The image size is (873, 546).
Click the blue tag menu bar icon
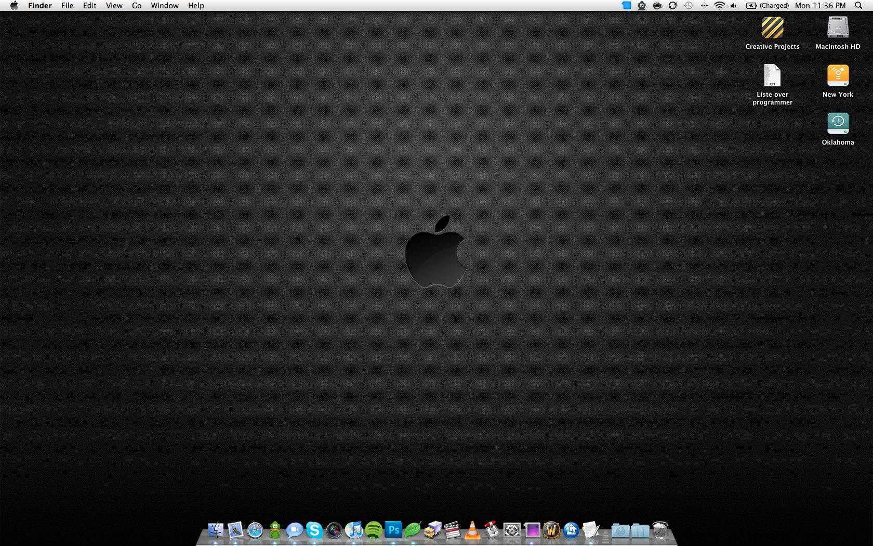pos(627,5)
